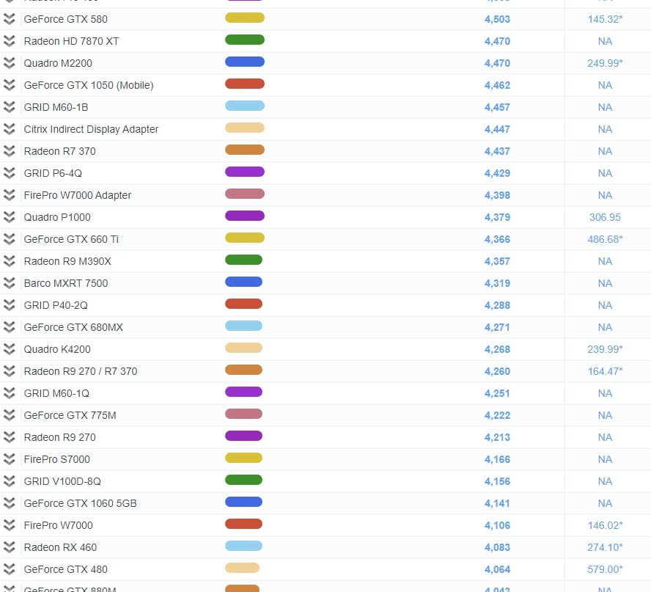651x592 pixels.
Task: Click score 4,366 for GTX 660 Ti
Action: (x=497, y=239)
